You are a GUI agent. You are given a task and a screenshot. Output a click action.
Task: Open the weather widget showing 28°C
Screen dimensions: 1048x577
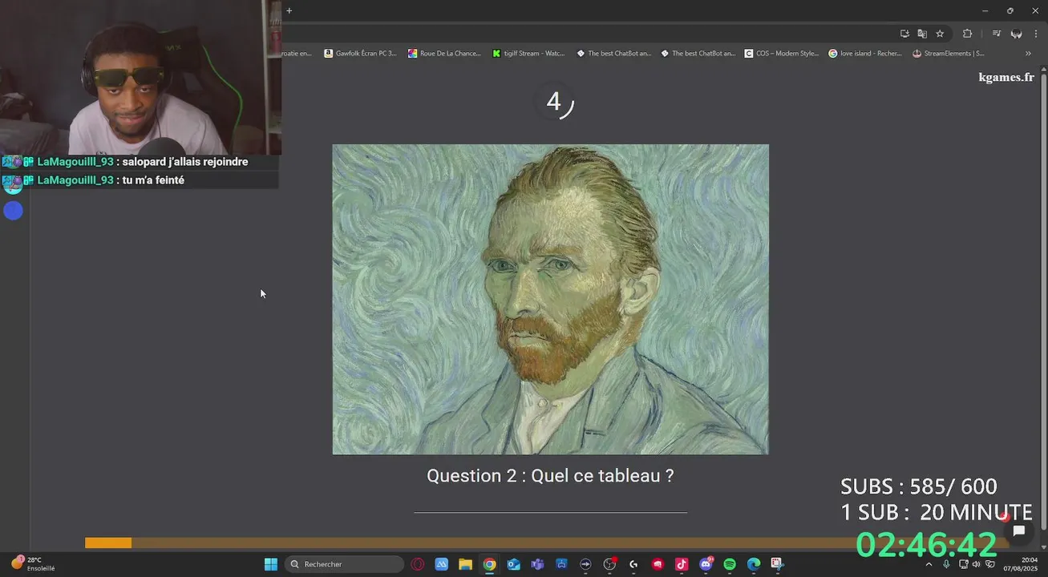pyautogui.click(x=32, y=564)
